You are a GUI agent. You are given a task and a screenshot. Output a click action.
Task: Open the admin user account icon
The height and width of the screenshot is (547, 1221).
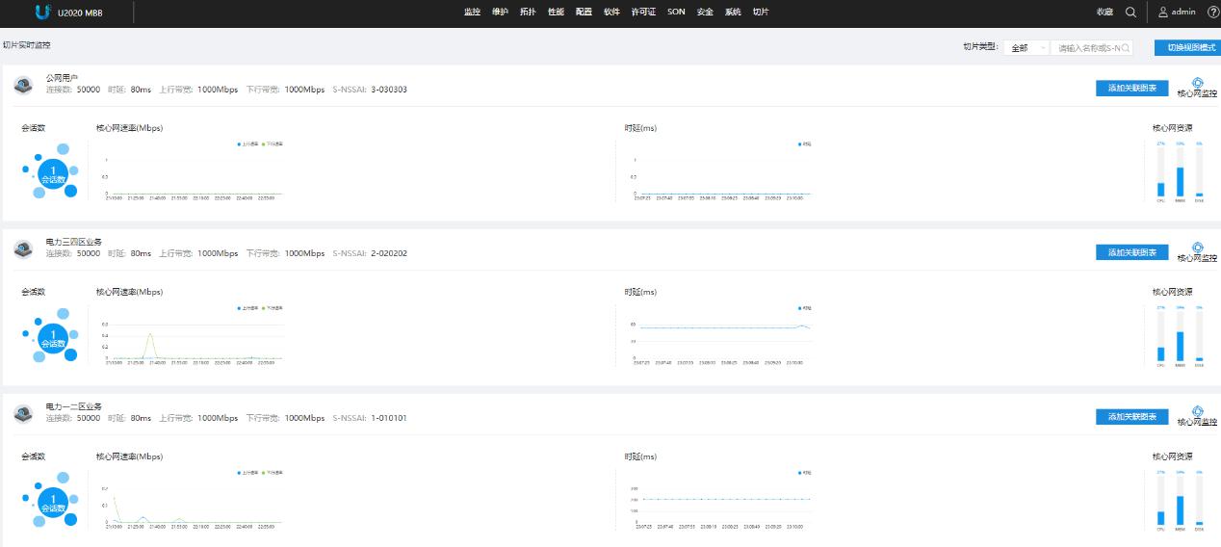[1162, 13]
